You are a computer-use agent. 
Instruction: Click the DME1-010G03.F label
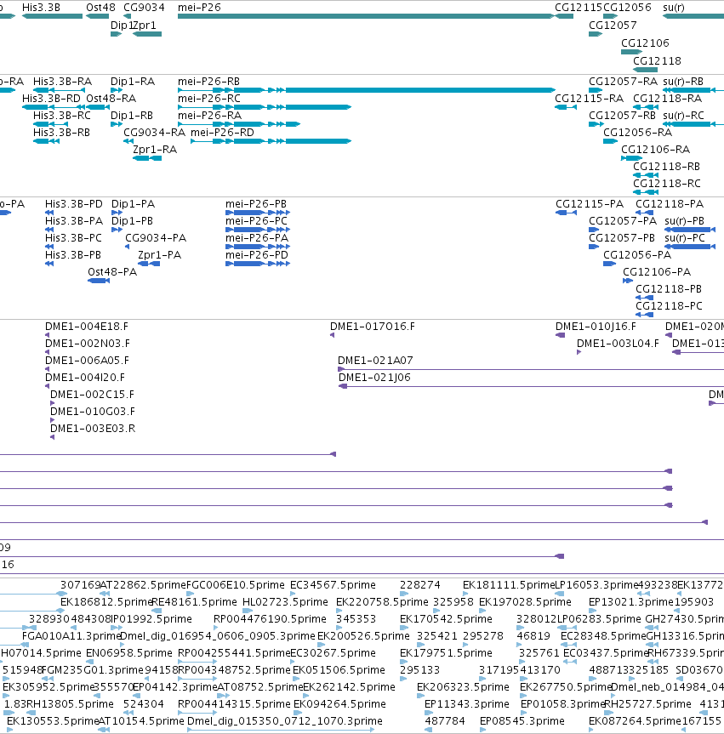click(x=93, y=412)
